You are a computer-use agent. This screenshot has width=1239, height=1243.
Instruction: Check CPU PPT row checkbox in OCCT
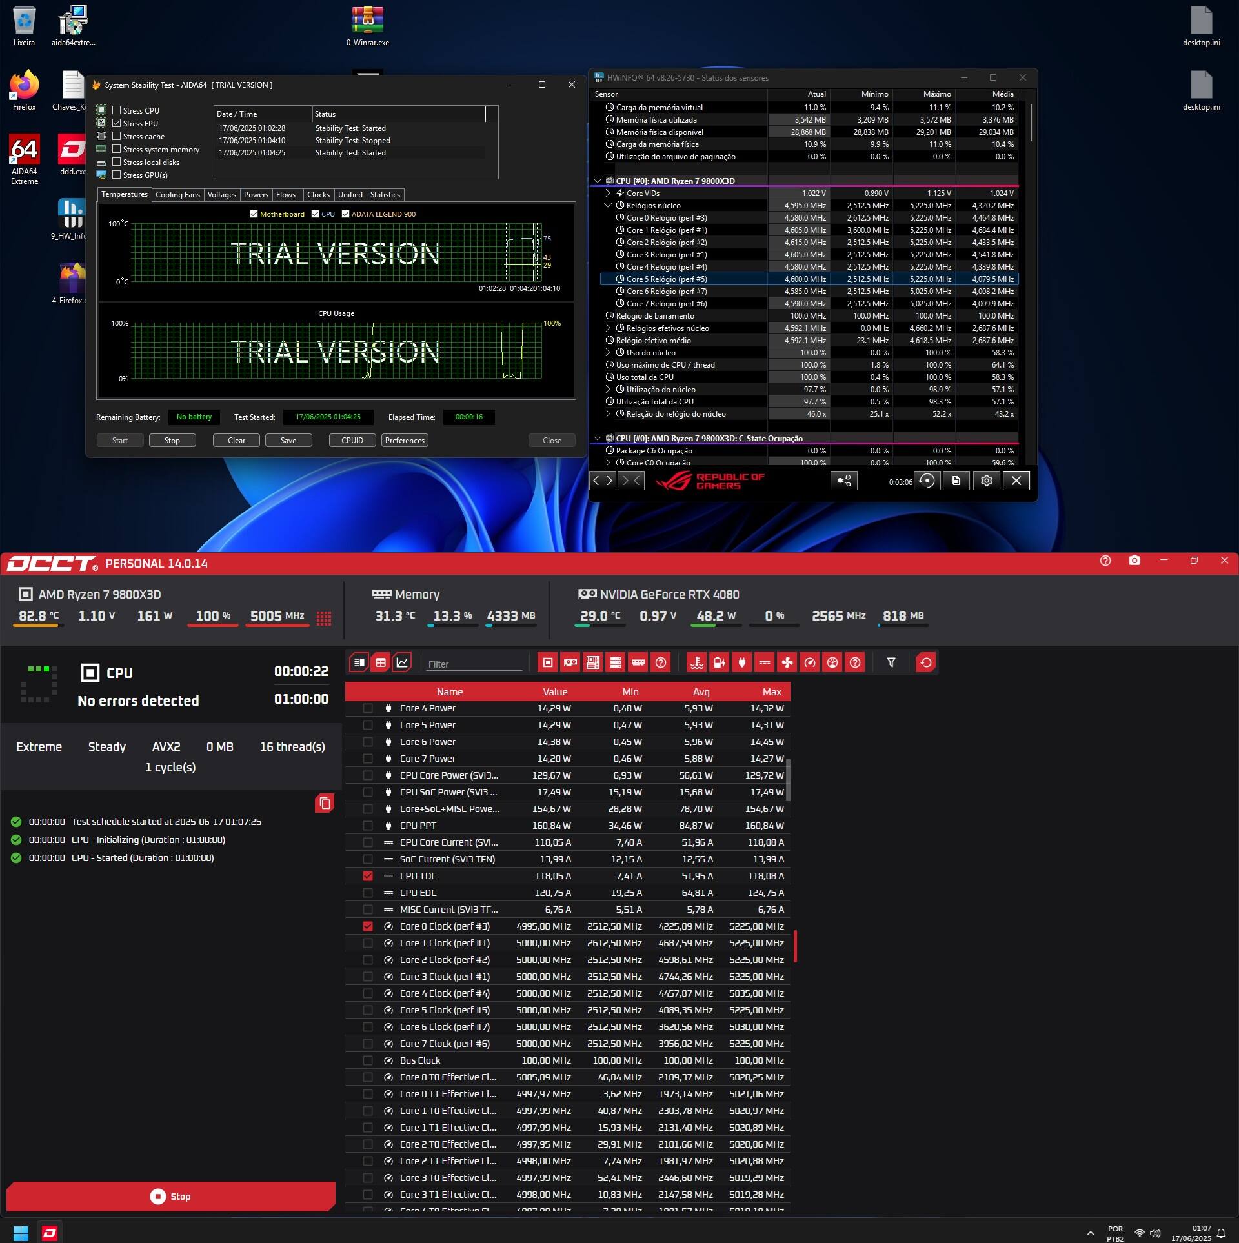368,826
